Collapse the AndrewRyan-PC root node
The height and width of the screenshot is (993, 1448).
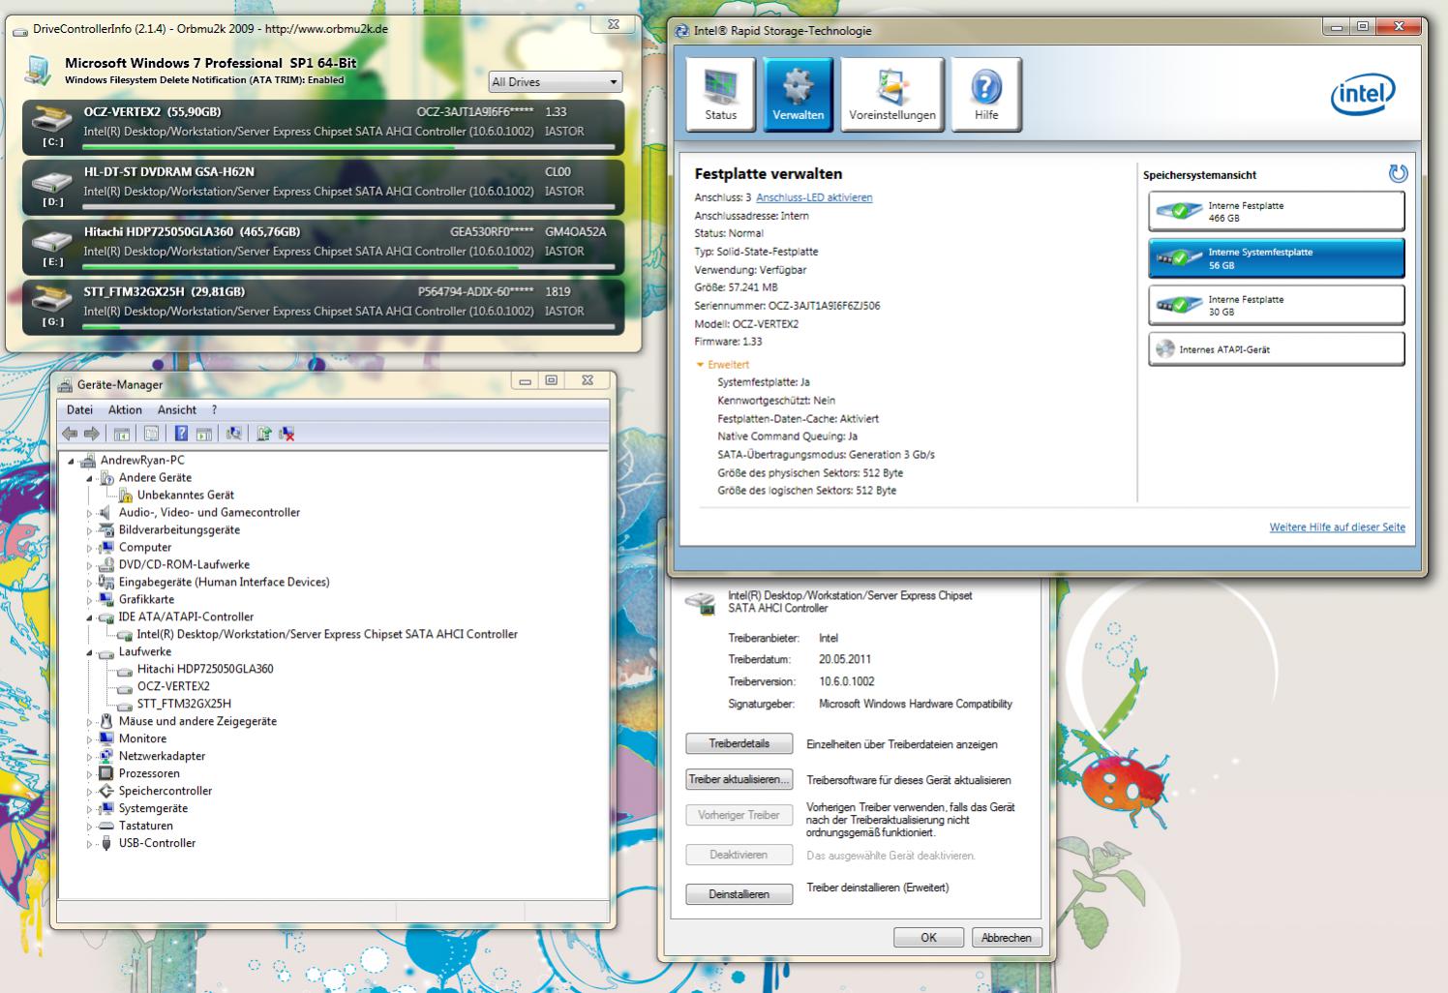coord(72,461)
